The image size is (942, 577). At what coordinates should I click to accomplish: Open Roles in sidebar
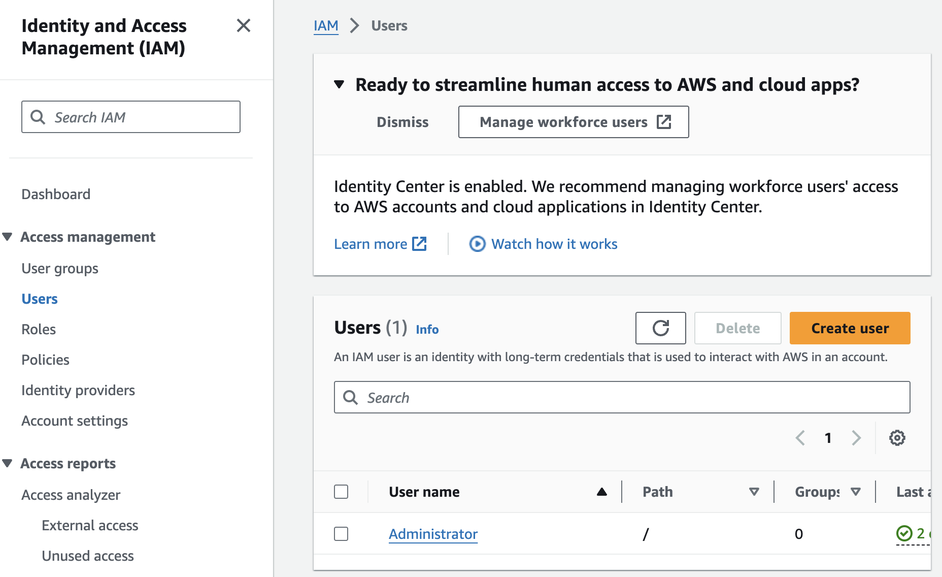(x=39, y=329)
